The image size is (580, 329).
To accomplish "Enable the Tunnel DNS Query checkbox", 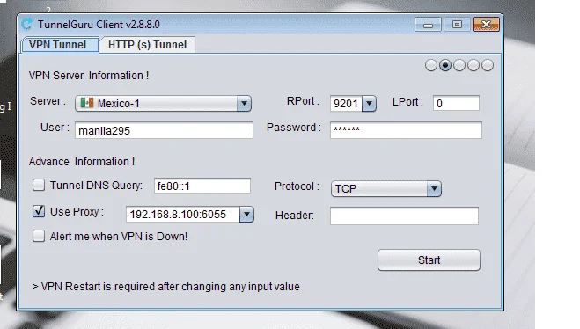I will click(39, 185).
